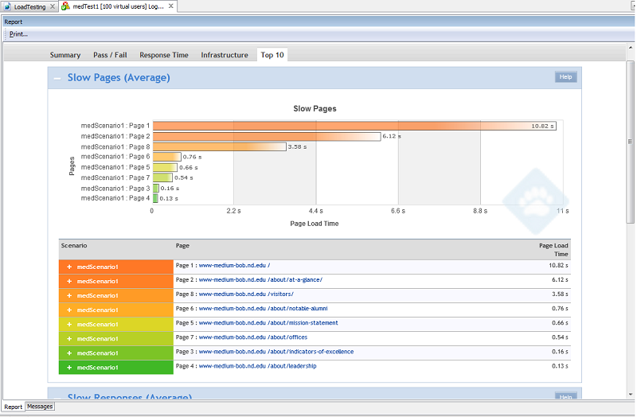Click the Print... button
637x417 pixels.
(18, 34)
